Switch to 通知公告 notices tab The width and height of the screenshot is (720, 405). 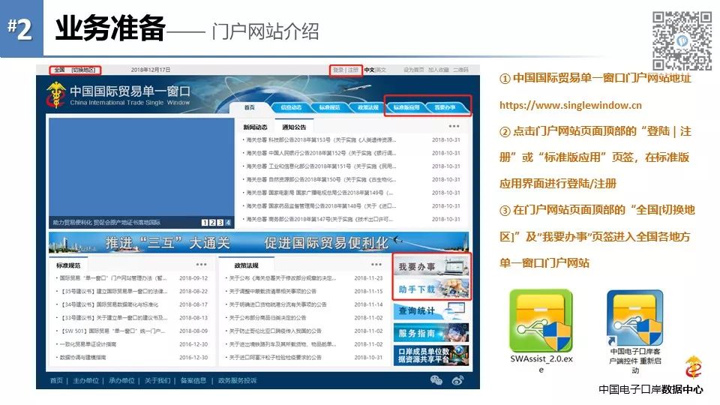click(x=294, y=127)
